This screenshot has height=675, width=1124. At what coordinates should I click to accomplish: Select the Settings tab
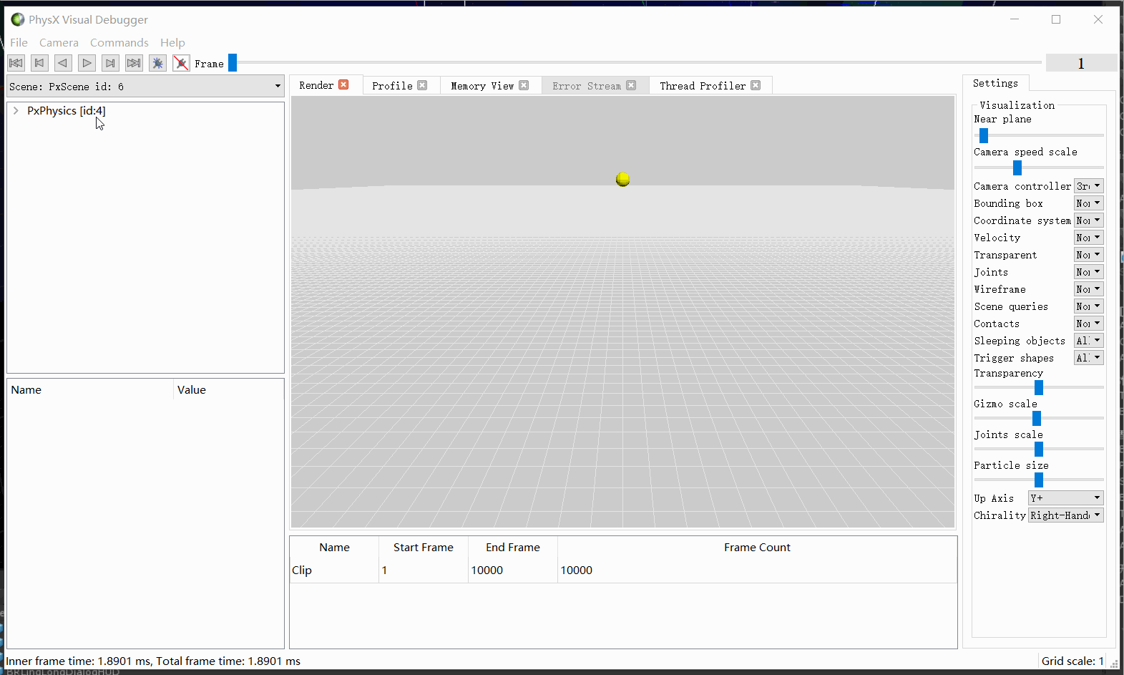click(995, 83)
